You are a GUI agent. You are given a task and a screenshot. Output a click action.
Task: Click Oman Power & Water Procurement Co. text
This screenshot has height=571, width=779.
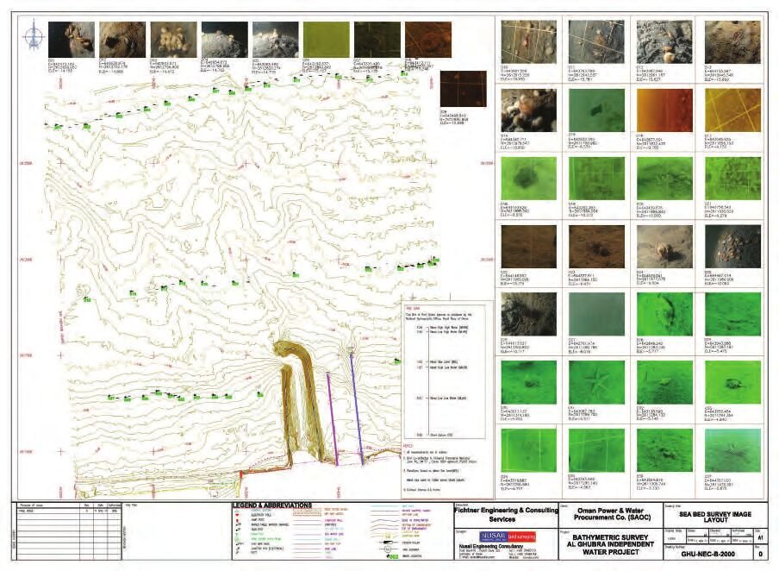tap(610, 514)
